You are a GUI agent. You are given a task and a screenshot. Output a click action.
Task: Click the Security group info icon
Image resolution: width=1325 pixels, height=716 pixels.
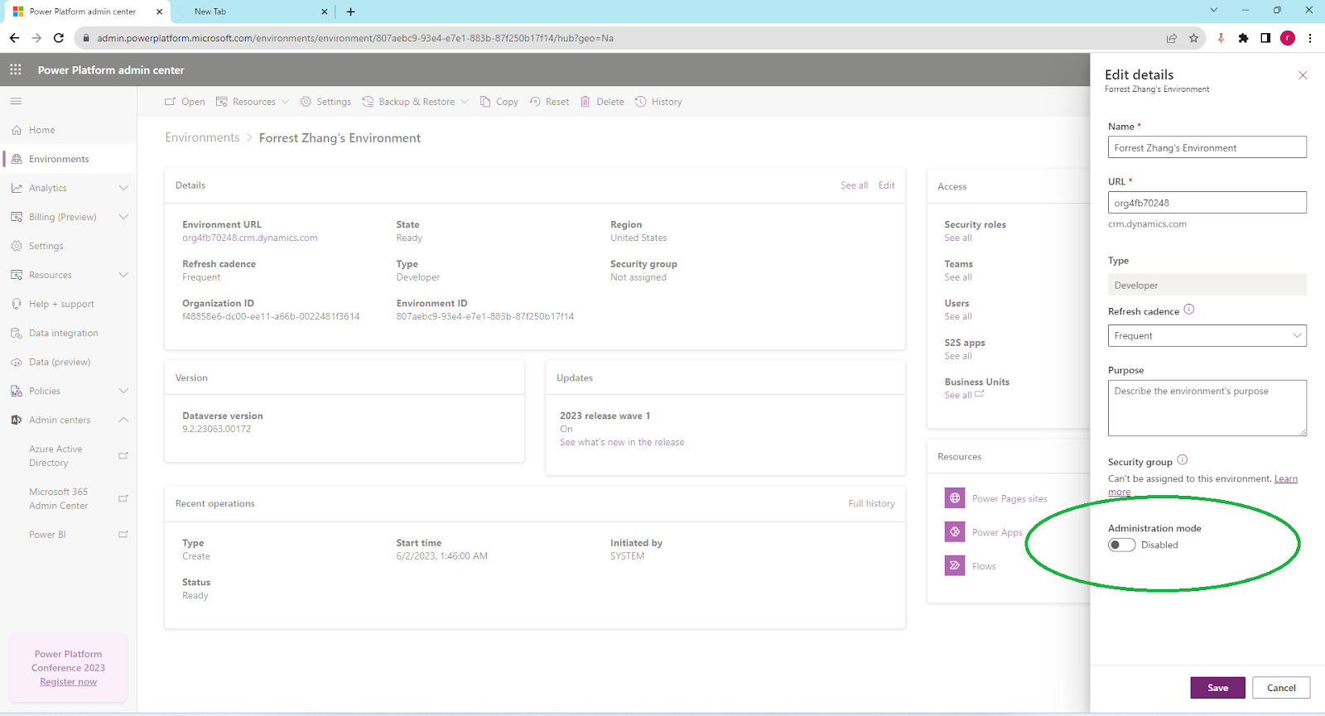tap(1183, 459)
